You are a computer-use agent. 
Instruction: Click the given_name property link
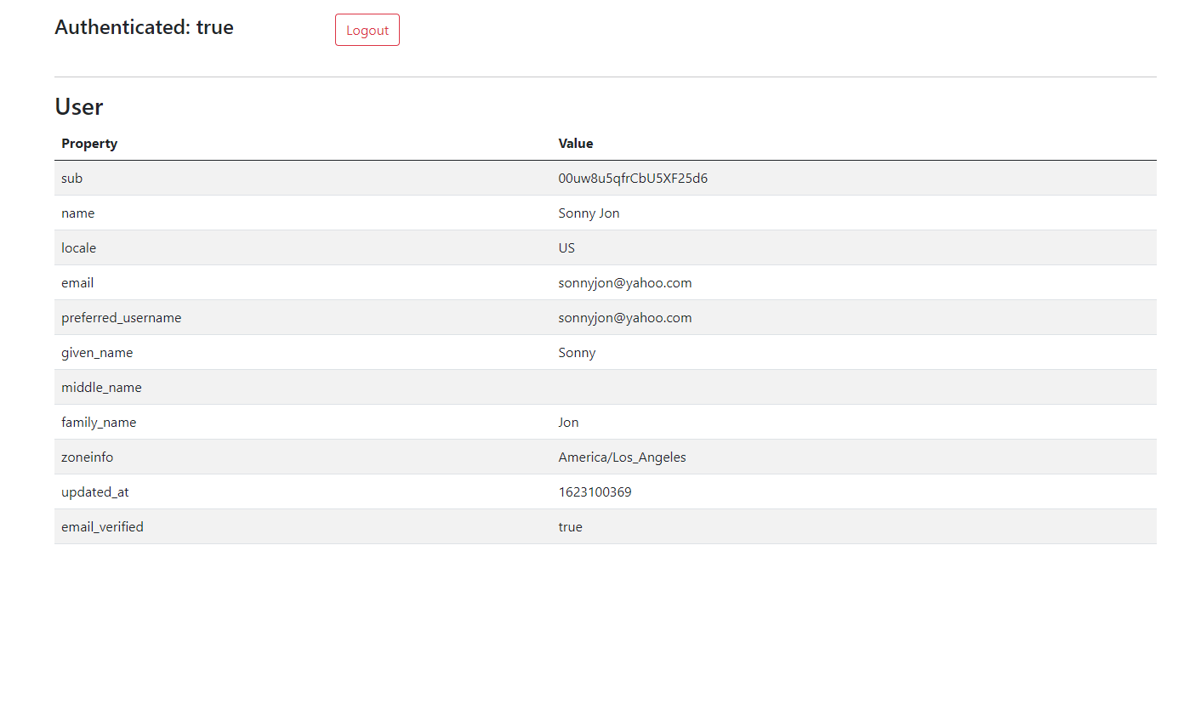[x=97, y=352]
